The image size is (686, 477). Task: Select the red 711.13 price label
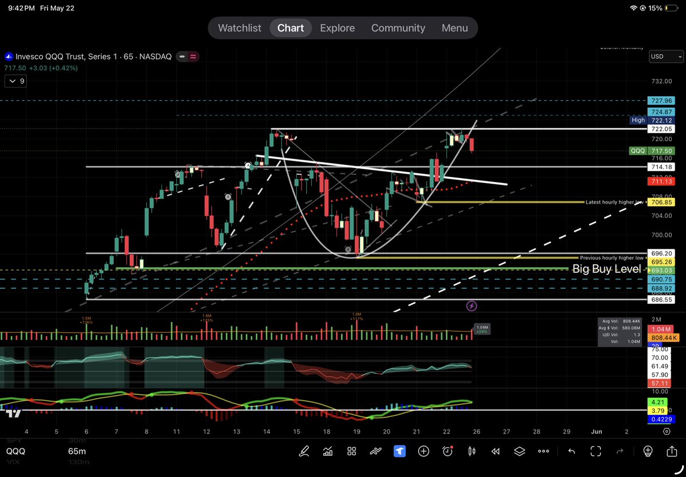(661, 181)
